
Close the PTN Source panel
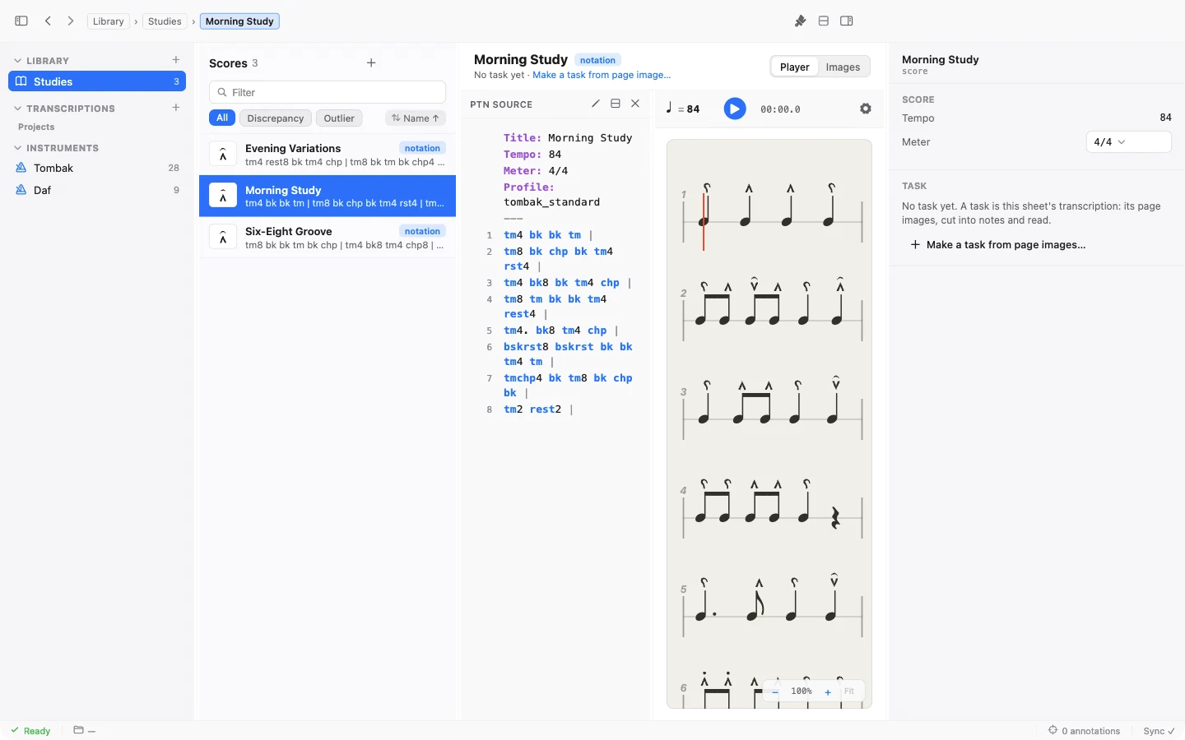pos(635,104)
